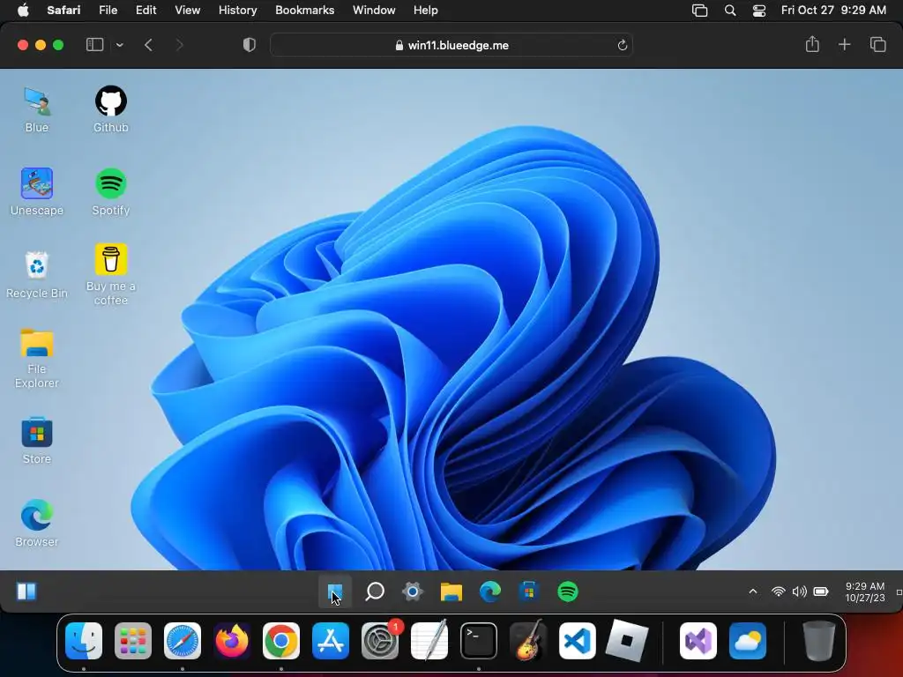Open the View menu

(x=187, y=10)
